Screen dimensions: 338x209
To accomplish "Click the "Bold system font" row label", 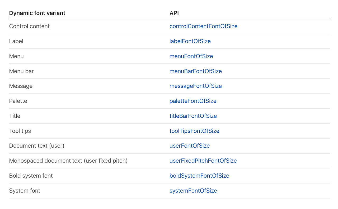I will [x=31, y=176].
